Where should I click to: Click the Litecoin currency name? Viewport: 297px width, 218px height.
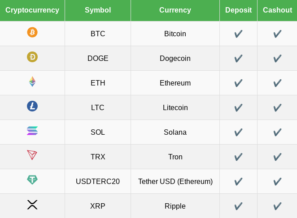175,107
